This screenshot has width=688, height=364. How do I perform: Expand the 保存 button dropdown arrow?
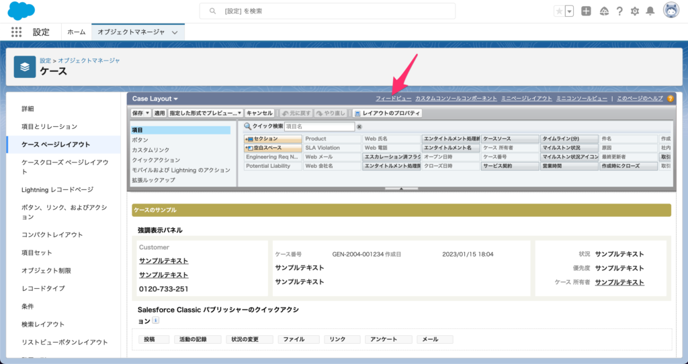pos(148,113)
